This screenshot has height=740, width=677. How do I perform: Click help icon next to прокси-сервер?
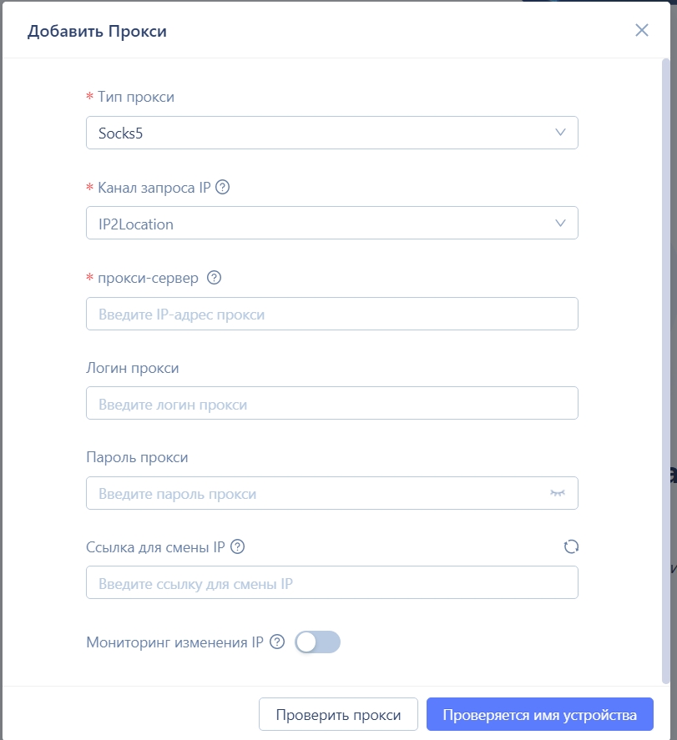pos(214,278)
